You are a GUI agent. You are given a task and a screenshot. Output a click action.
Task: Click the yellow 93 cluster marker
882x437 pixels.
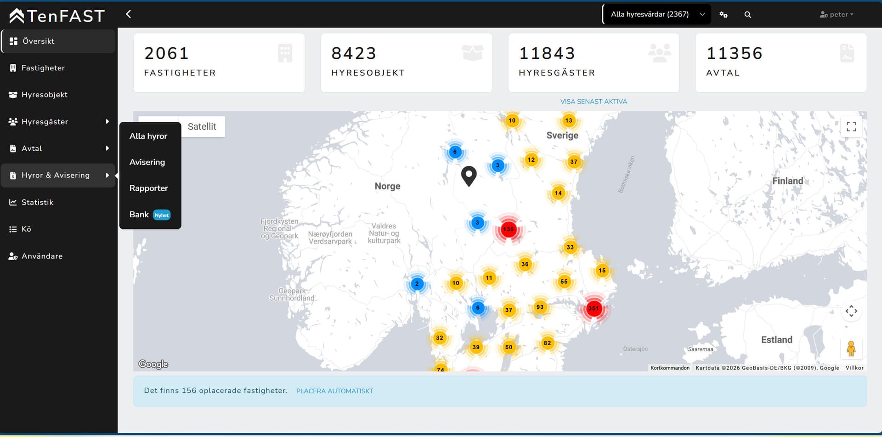pyautogui.click(x=540, y=307)
